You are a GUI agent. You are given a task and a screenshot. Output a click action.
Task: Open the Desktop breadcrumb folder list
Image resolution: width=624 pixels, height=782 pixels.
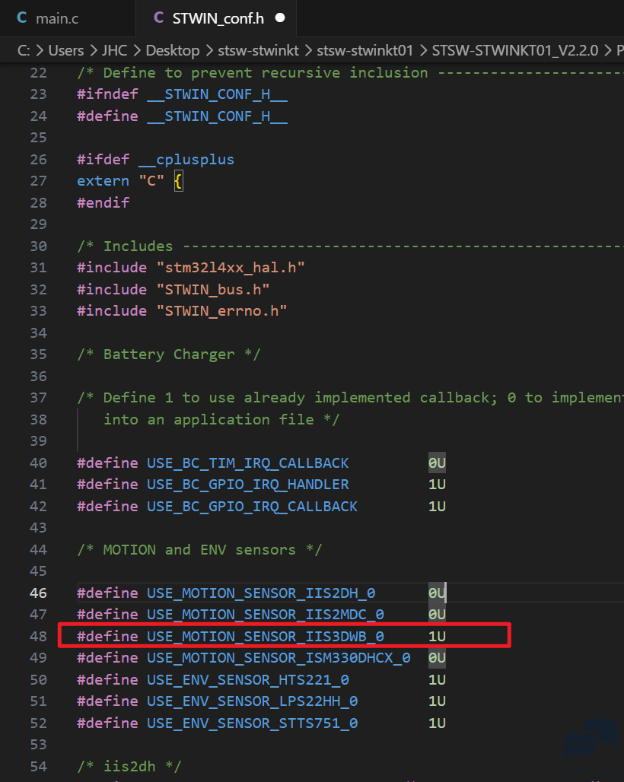click(173, 50)
